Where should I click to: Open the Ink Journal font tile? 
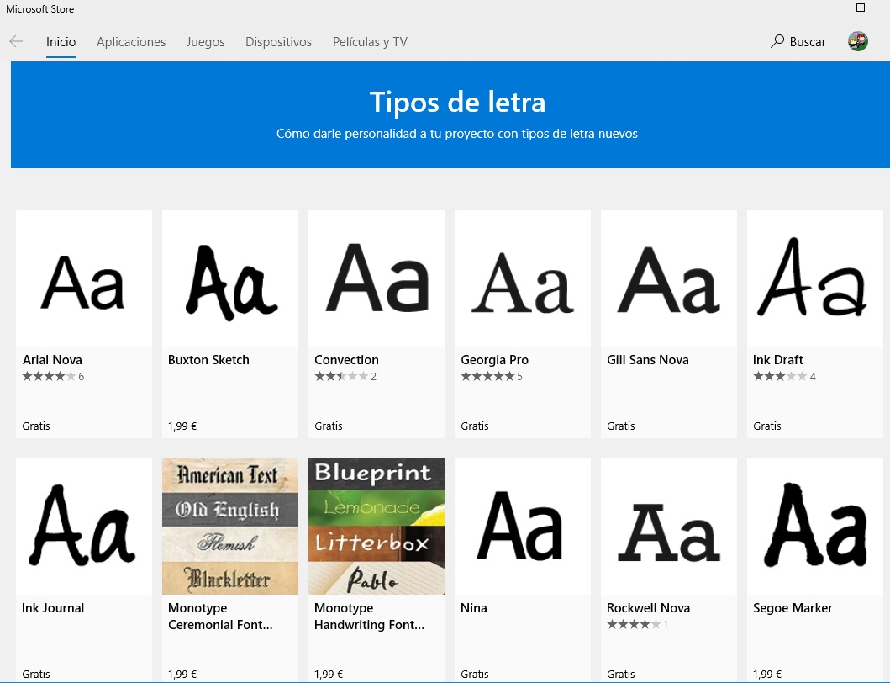(x=84, y=527)
